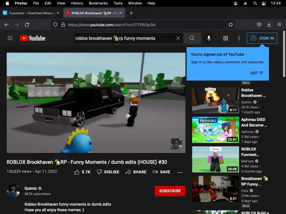This screenshot has width=286, height=214.
Task: Open YouTube settings three-dot menu
Action: [x=239, y=38]
